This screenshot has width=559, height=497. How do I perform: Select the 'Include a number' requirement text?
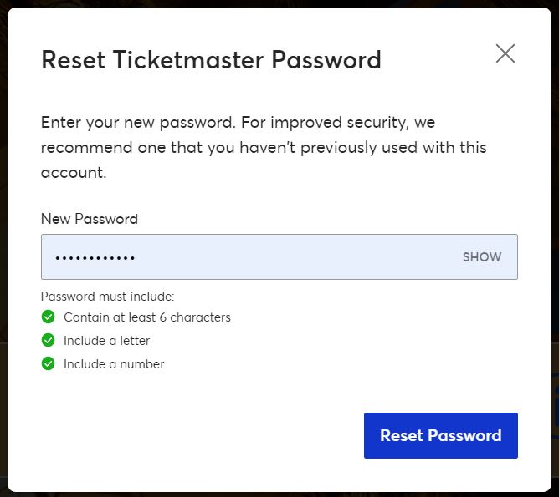pos(114,364)
